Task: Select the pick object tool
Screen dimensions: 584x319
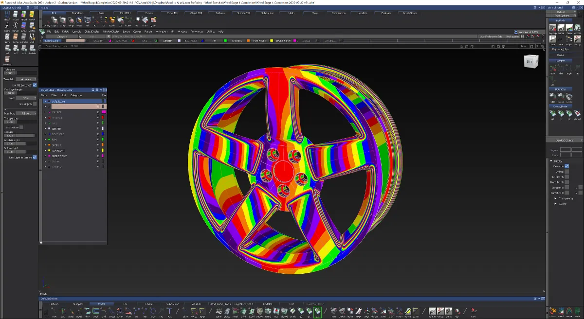Action: [x=55, y=20]
